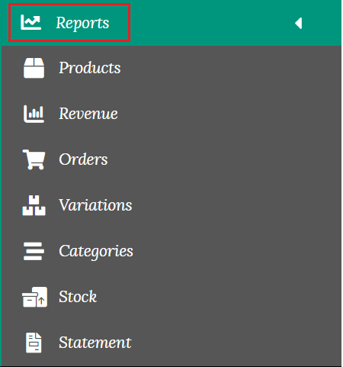Open the Revenue report
This screenshot has width=343, height=367.
coord(88,114)
